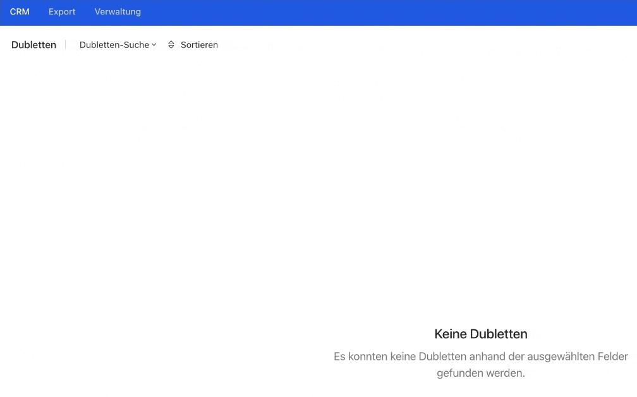Click the word 'Felder' in the message
Screen dimensions: 637x397
612,357
